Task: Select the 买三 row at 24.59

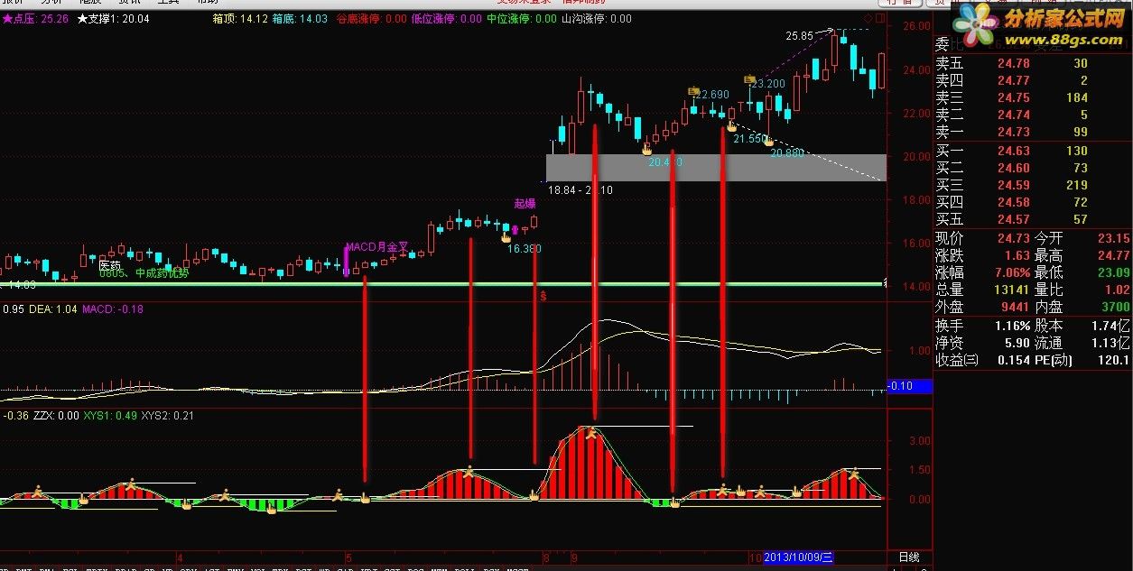Action: [x=1031, y=185]
